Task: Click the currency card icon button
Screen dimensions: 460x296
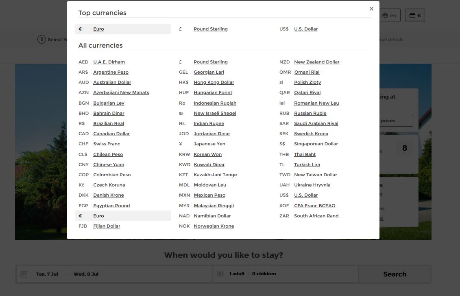Action: tap(412, 15)
